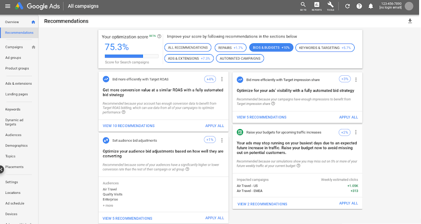Open Campaigns in the left sidebar
Viewport: 421px width, 224px height.
coord(14,47)
